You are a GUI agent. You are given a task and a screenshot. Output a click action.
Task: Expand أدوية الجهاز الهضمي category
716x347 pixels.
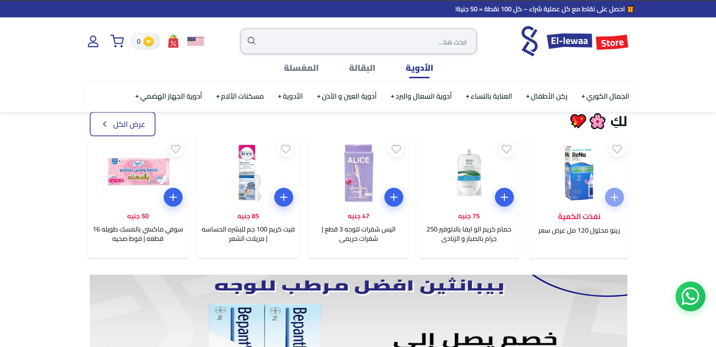(168, 96)
